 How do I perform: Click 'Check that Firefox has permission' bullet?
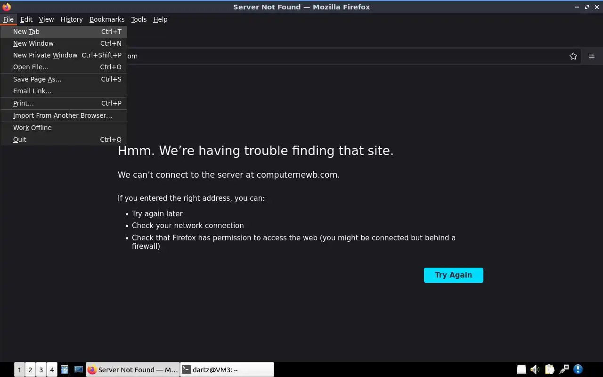pyautogui.click(x=293, y=242)
